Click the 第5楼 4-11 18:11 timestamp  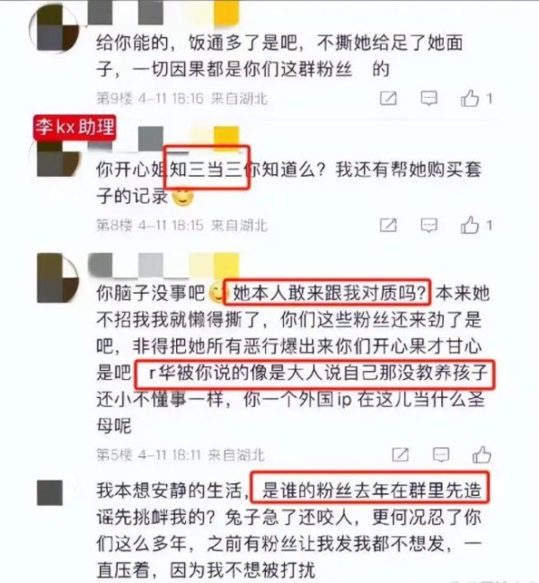click(x=180, y=455)
